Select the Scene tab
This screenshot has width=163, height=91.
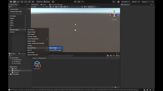coord(35,5)
